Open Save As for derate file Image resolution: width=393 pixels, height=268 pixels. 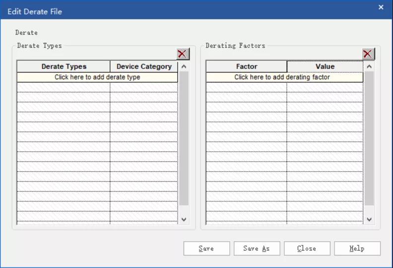[257, 249]
